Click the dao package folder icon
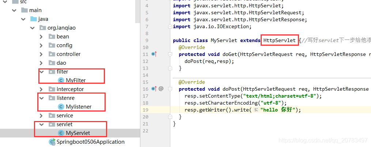The image size is (371, 147). (x=52, y=63)
